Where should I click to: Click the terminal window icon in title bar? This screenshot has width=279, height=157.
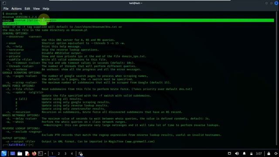coord(4,3)
